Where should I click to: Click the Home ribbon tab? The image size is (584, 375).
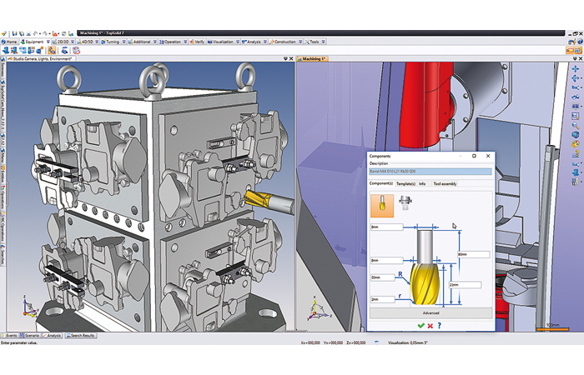tap(11, 41)
